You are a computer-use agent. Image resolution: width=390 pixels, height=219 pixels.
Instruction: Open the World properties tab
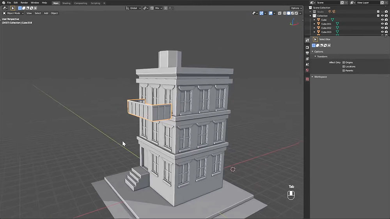tap(307, 70)
